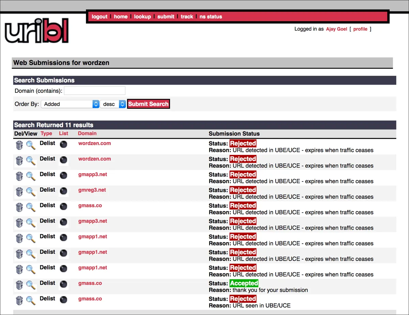Viewport: 409px width, 315px height.
Task: Open magnifier for gmapp3.net row above gmreg3.net
Action: (31, 176)
